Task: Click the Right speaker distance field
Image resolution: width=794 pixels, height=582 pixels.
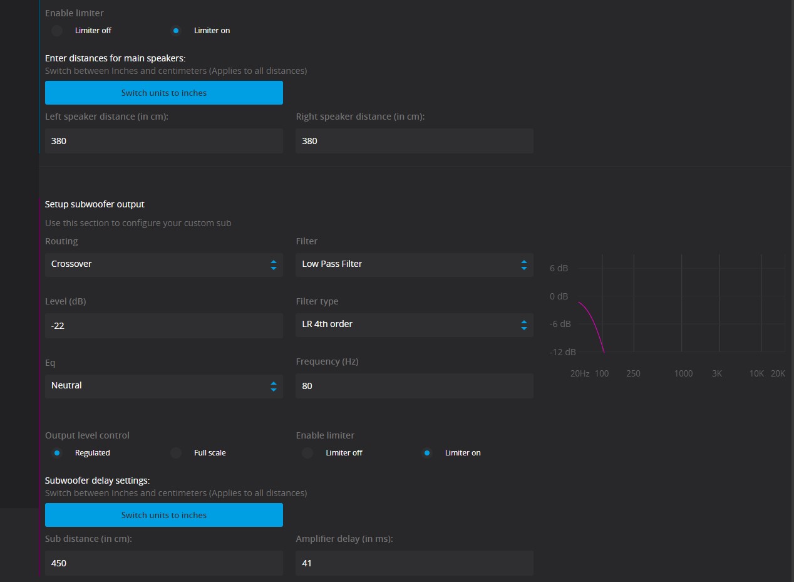Action: click(x=415, y=141)
